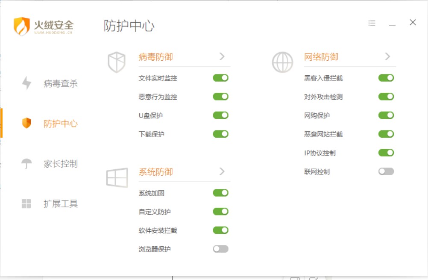Open the hamburger menu at top right
The height and width of the screenshot is (280, 428).
(372, 23)
